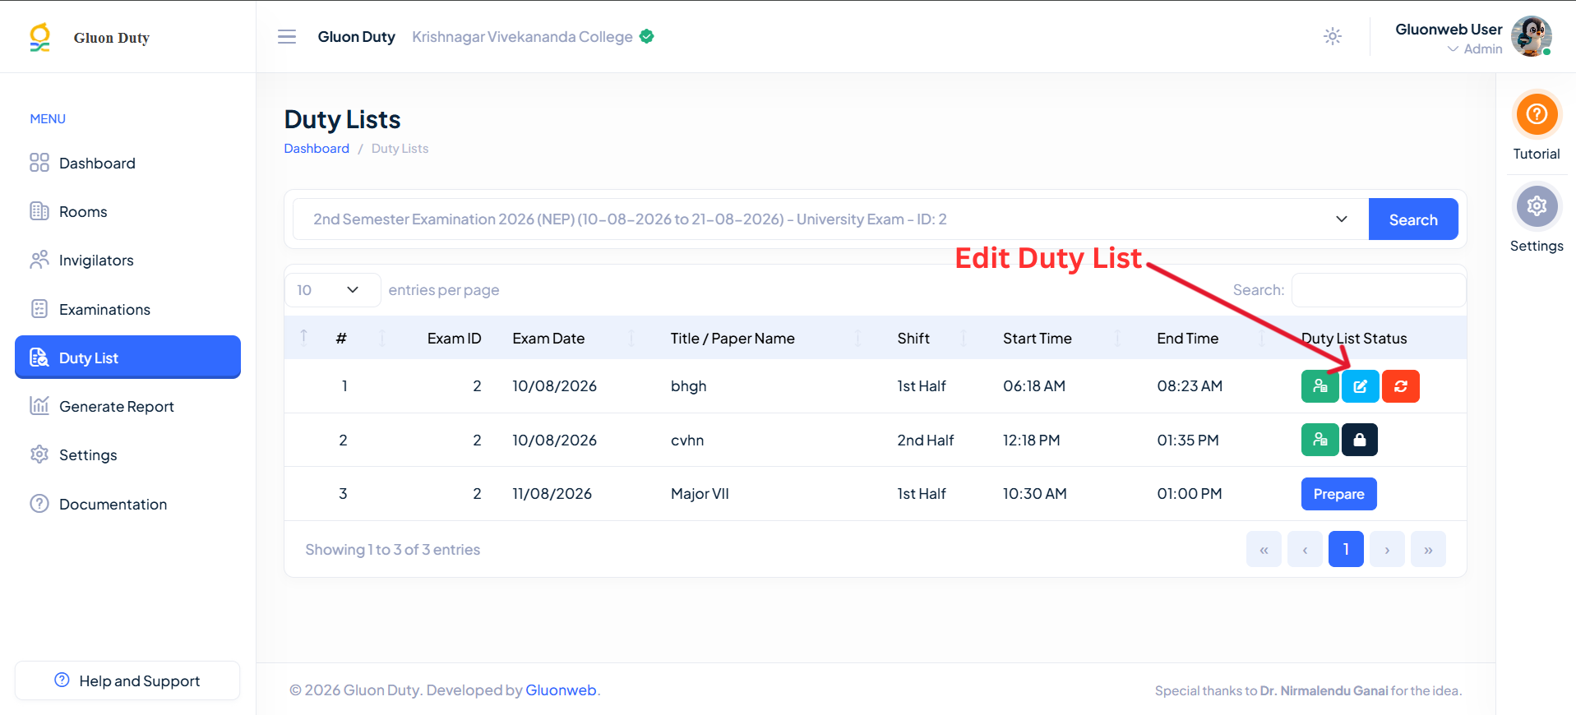Select Examinations in the sidebar
The height and width of the screenshot is (715, 1576).
127,309
